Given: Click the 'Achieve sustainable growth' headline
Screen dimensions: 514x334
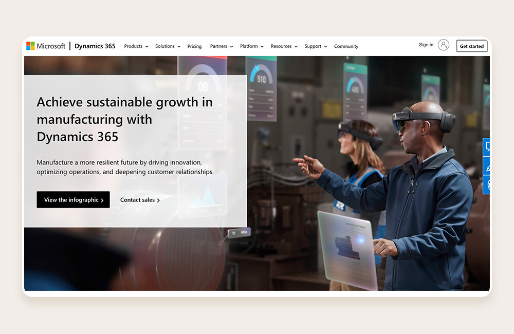Looking at the screenshot, I should (x=124, y=119).
